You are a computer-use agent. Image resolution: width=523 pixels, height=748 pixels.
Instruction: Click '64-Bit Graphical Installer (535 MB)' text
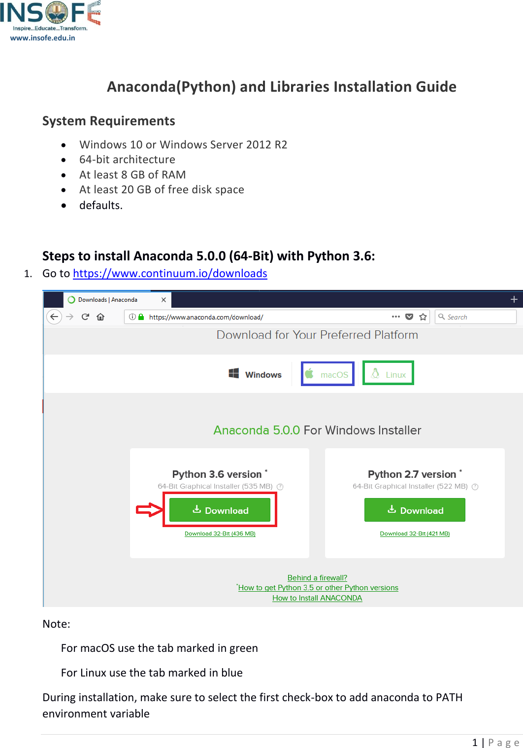point(215,486)
